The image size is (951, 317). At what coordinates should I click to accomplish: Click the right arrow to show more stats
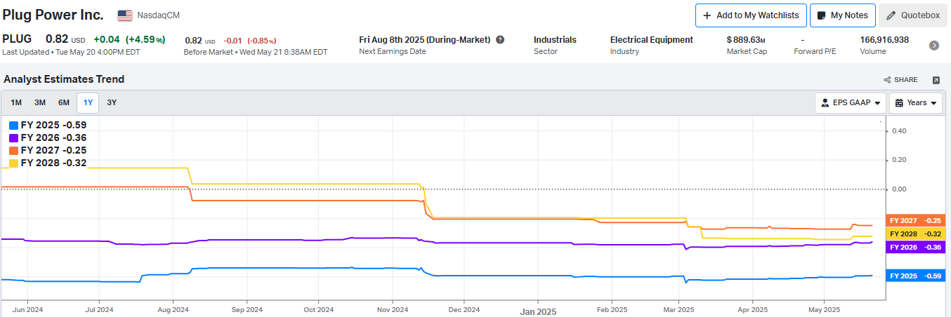(934, 46)
